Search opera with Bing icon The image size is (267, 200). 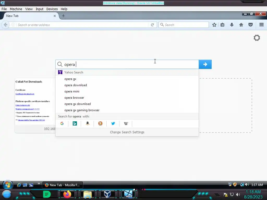point(75,123)
